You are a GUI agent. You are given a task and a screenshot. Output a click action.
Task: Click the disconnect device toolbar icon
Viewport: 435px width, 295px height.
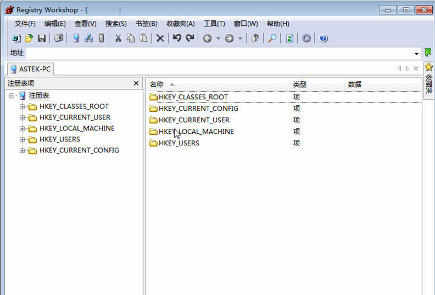[101, 38]
